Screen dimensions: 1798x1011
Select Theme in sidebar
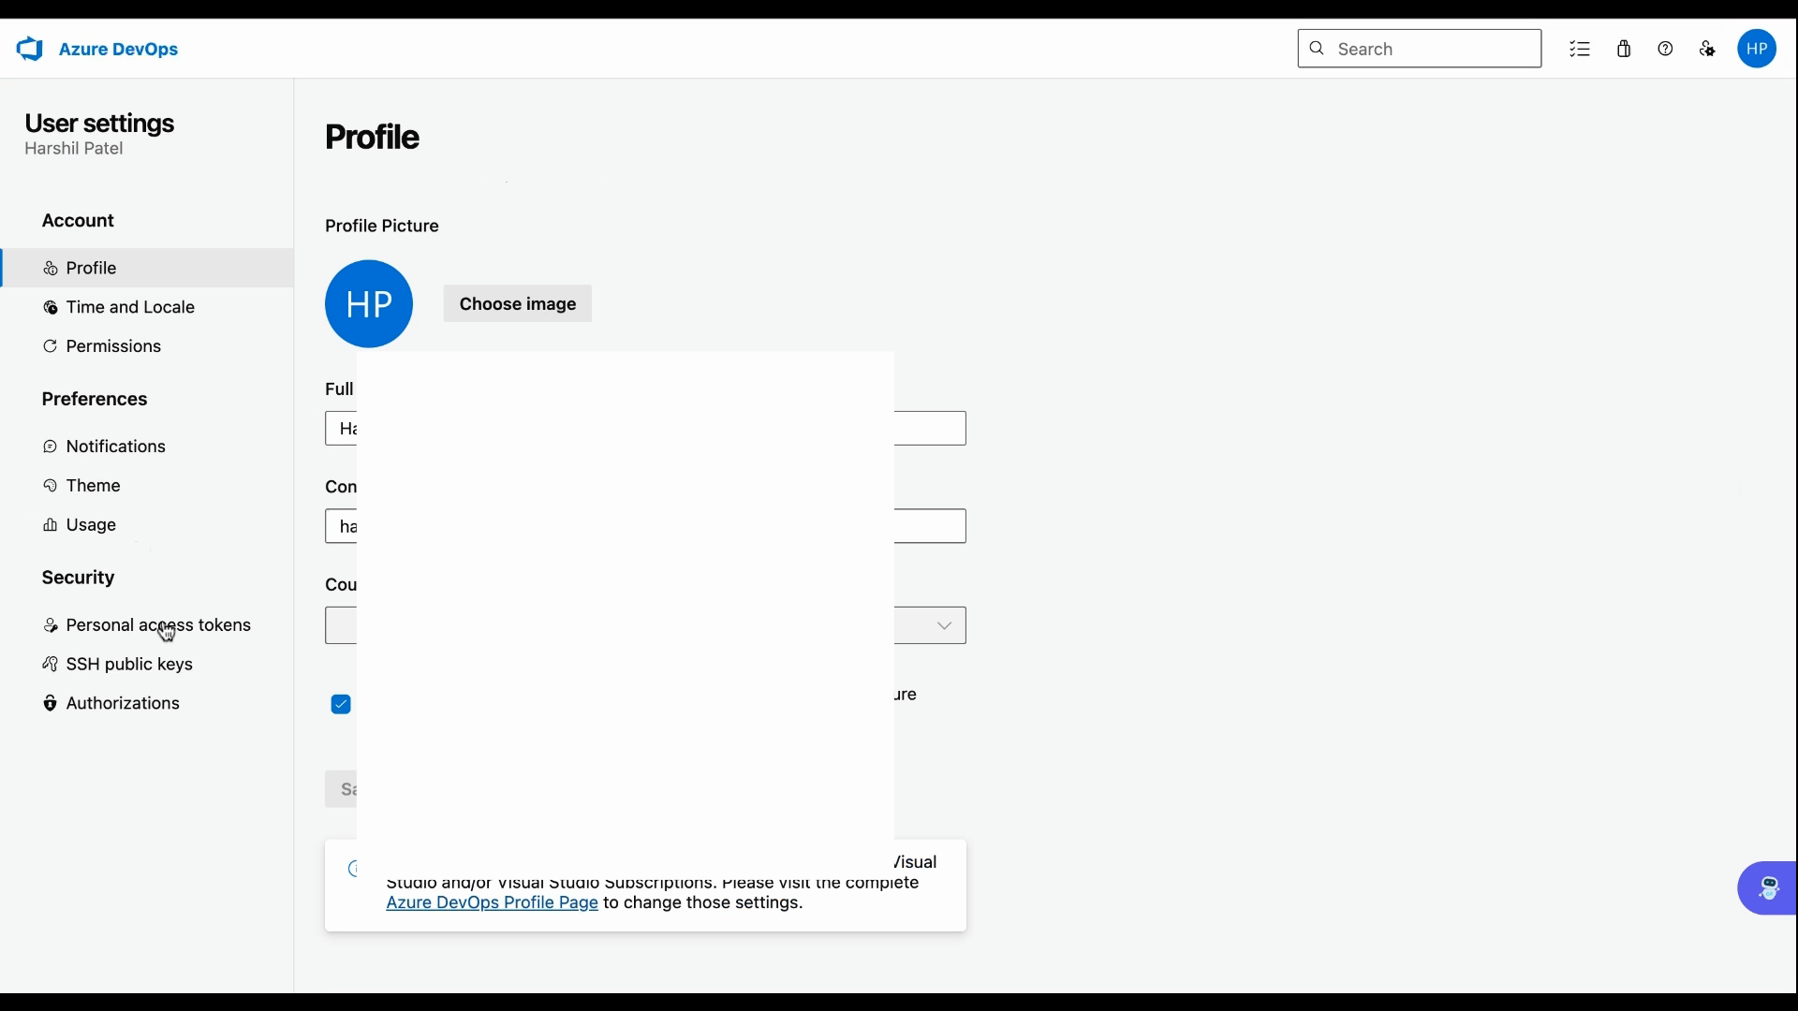[x=93, y=486]
